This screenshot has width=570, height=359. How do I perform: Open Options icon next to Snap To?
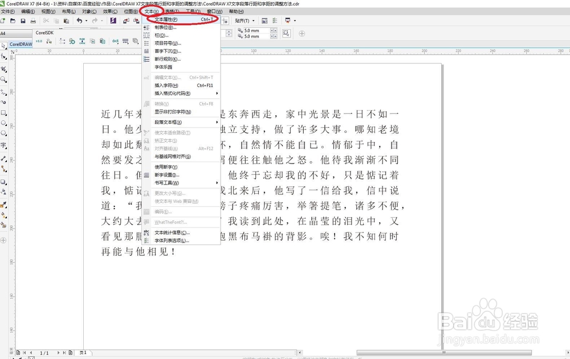[275, 21]
